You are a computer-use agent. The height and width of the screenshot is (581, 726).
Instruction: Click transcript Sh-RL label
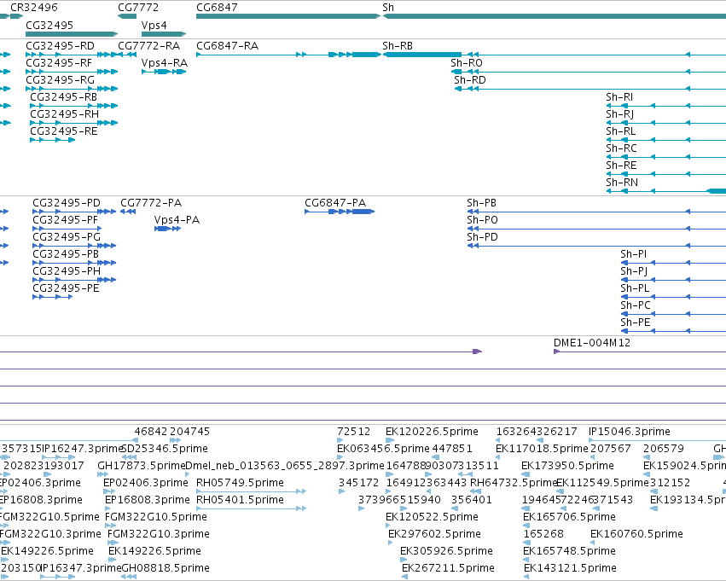[621, 131]
